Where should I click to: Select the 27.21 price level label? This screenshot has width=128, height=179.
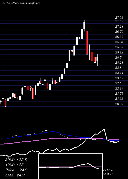(119, 27)
